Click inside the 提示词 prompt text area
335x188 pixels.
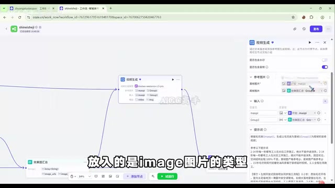click(x=288, y=158)
